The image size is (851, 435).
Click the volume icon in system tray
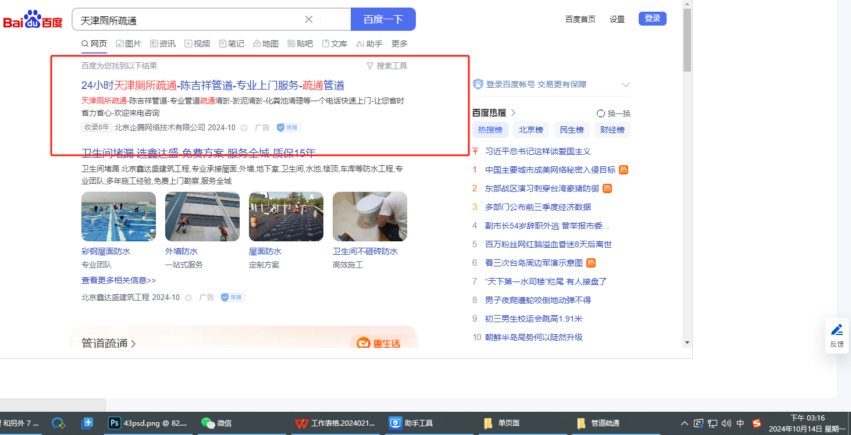[x=726, y=423]
